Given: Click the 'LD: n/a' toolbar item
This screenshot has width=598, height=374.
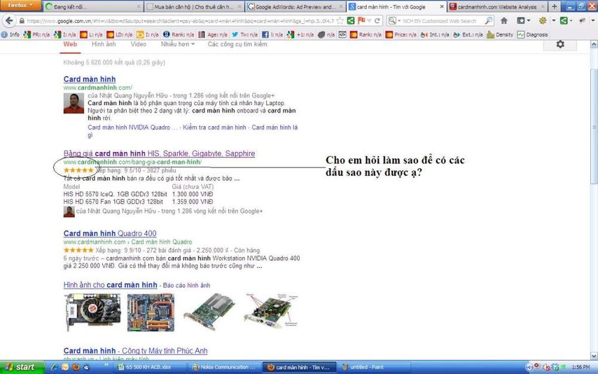Looking at the screenshot, I should [120, 35].
